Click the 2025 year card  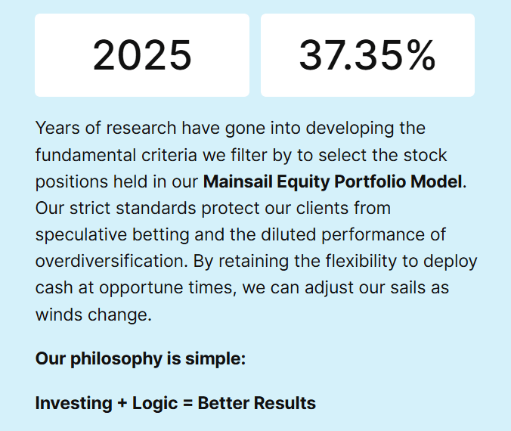[x=142, y=55]
